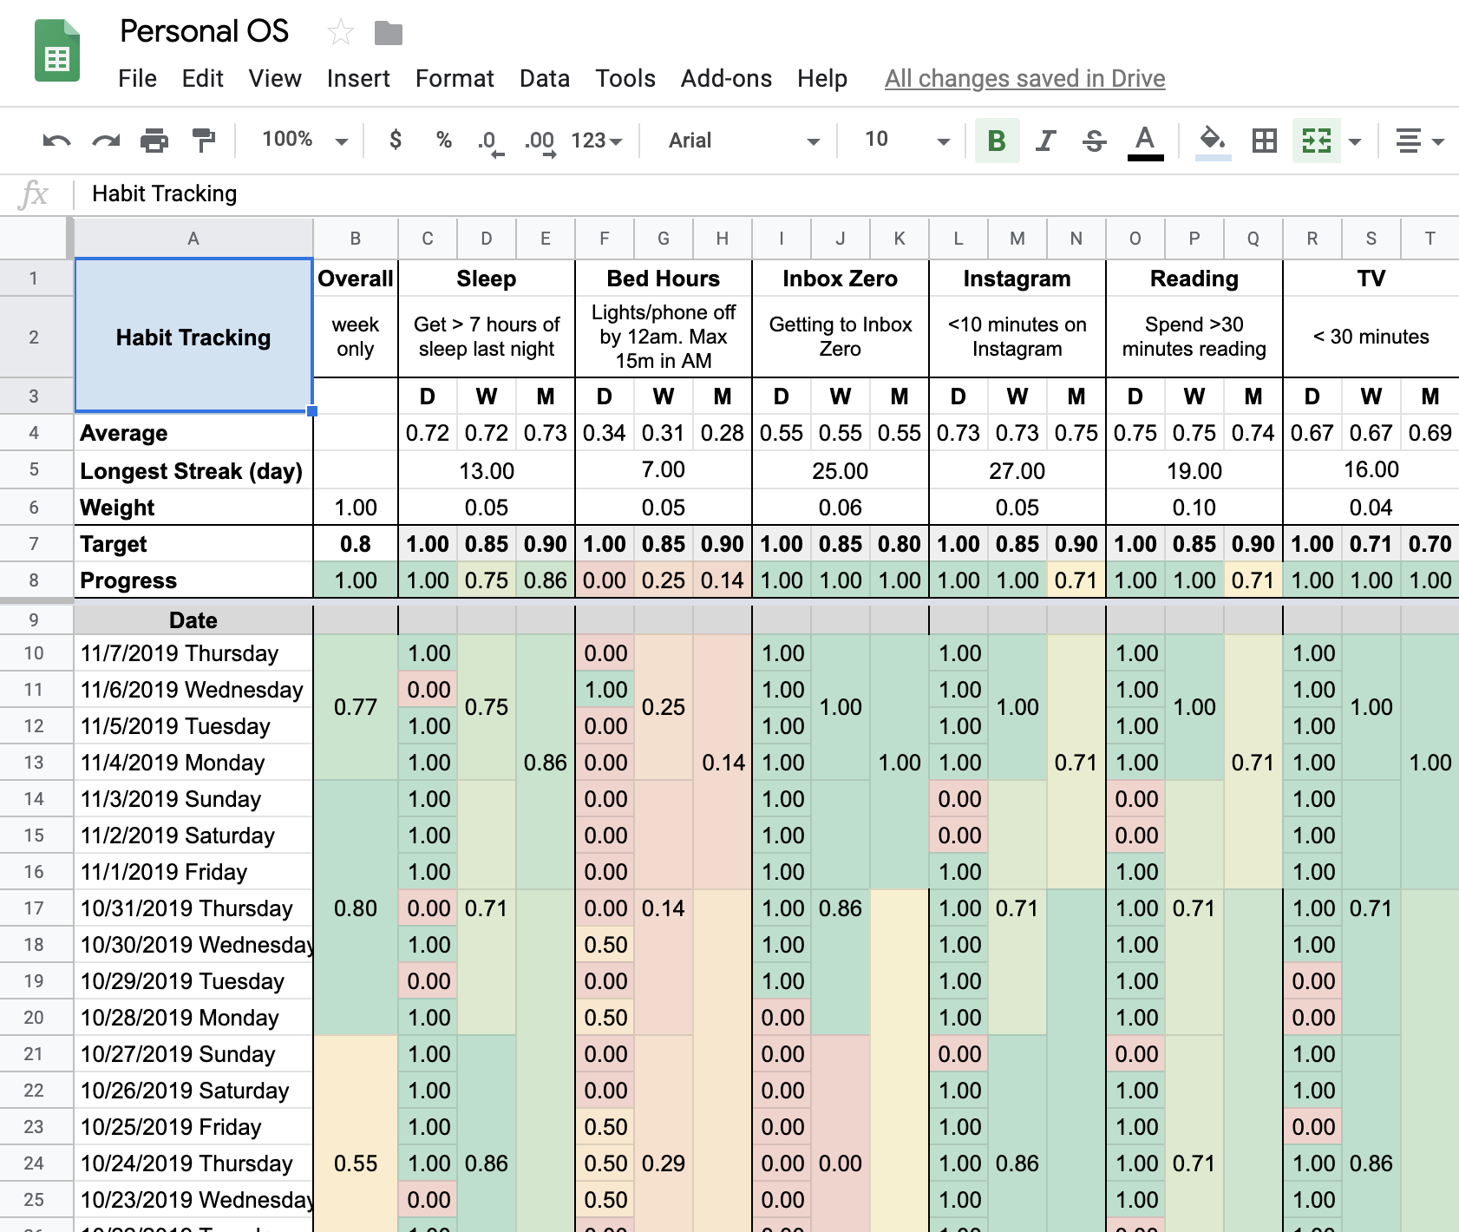Viewport: 1459px width, 1232px height.
Task: Open the File menu
Action: click(137, 78)
